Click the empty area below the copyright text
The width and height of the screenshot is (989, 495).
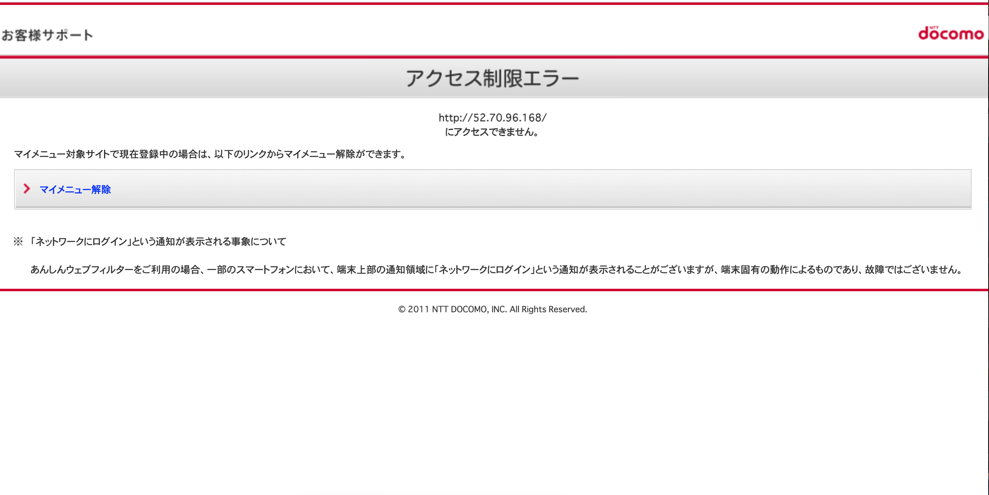coord(494,392)
